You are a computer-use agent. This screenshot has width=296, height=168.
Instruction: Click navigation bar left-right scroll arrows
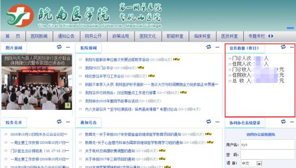(x=271, y=36)
